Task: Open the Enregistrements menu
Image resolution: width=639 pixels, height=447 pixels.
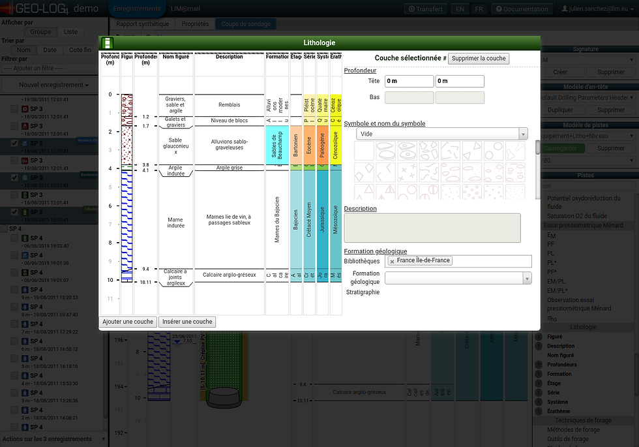Action: tap(137, 8)
